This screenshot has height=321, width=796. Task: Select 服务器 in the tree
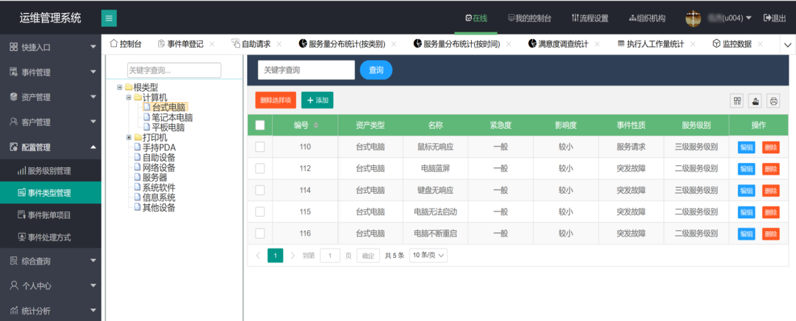[x=155, y=177]
